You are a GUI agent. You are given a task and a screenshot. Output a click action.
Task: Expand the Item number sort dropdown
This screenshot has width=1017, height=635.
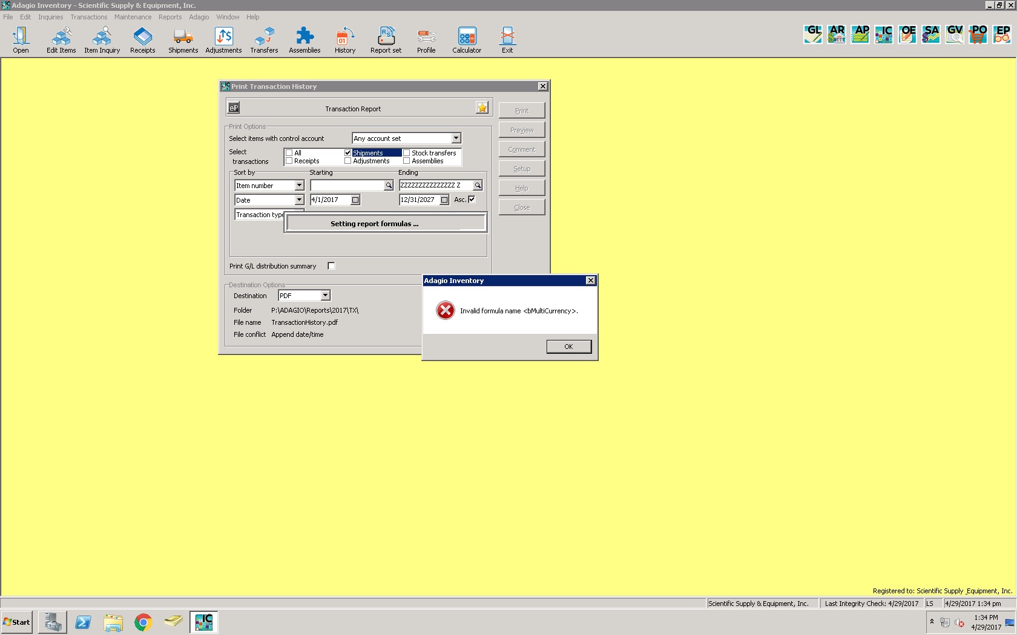299,186
